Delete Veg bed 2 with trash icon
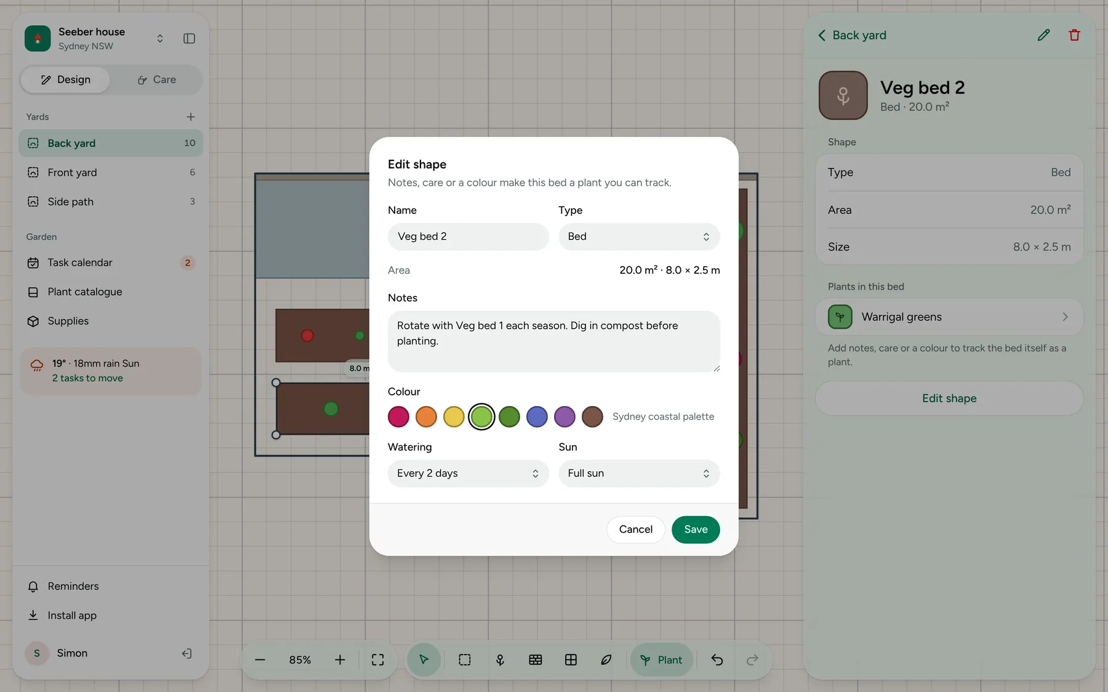The image size is (1108, 692). pos(1074,35)
